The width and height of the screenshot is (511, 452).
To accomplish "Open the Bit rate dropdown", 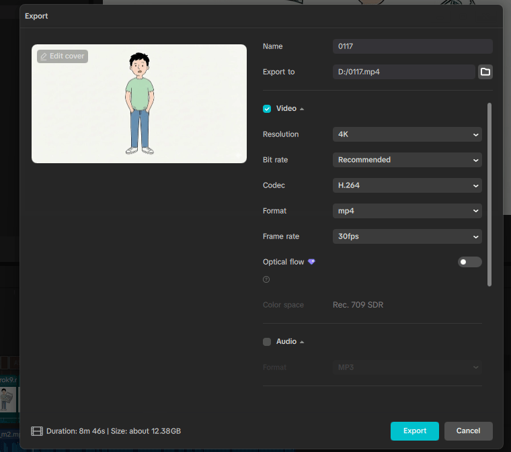I will 407,160.
